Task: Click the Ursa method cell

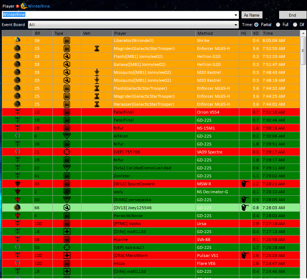Action: 217,224
